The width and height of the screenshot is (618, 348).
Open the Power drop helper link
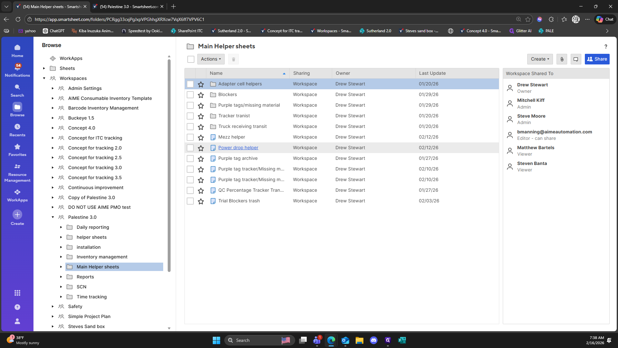tap(238, 148)
